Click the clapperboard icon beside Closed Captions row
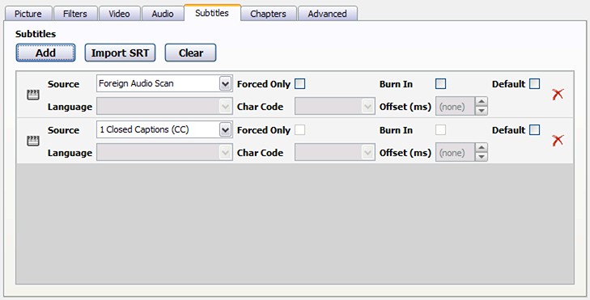Image resolution: width=590 pixels, height=300 pixels. [33, 141]
